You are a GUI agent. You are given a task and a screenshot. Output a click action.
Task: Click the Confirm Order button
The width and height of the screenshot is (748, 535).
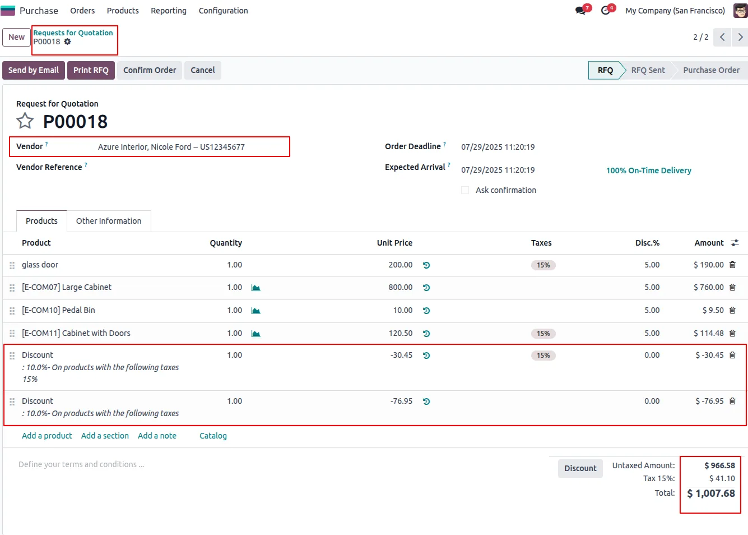(x=150, y=70)
